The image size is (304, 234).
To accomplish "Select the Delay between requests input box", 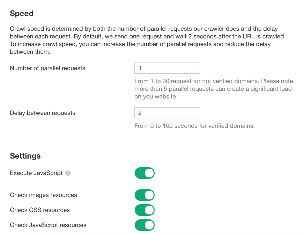I will [x=167, y=112].
